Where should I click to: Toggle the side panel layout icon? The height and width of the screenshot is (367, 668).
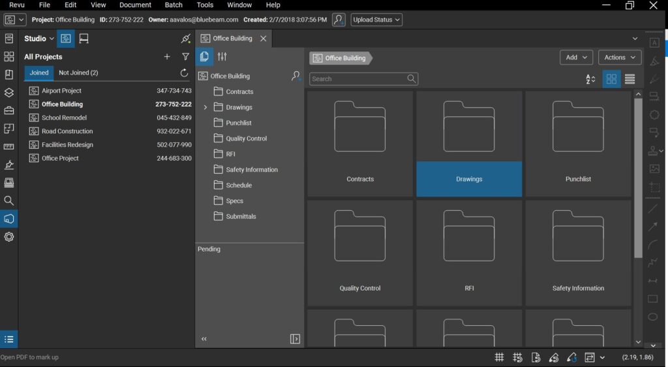295,339
